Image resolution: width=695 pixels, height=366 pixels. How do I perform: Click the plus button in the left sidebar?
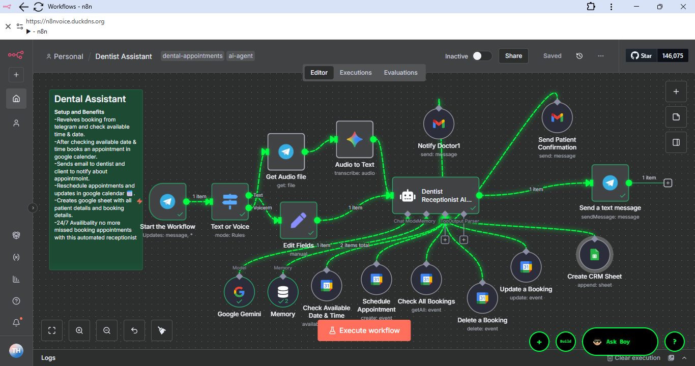[16, 75]
